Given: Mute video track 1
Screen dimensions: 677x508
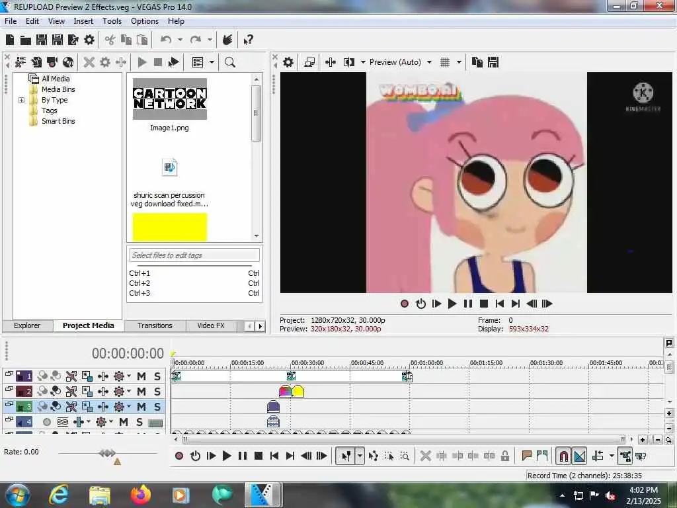Looking at the screenshot, I should coord(141,376).
